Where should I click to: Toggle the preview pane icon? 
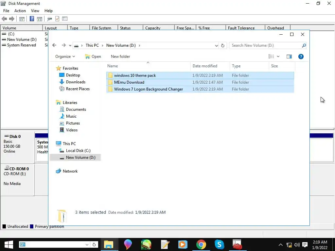[289, 57]
